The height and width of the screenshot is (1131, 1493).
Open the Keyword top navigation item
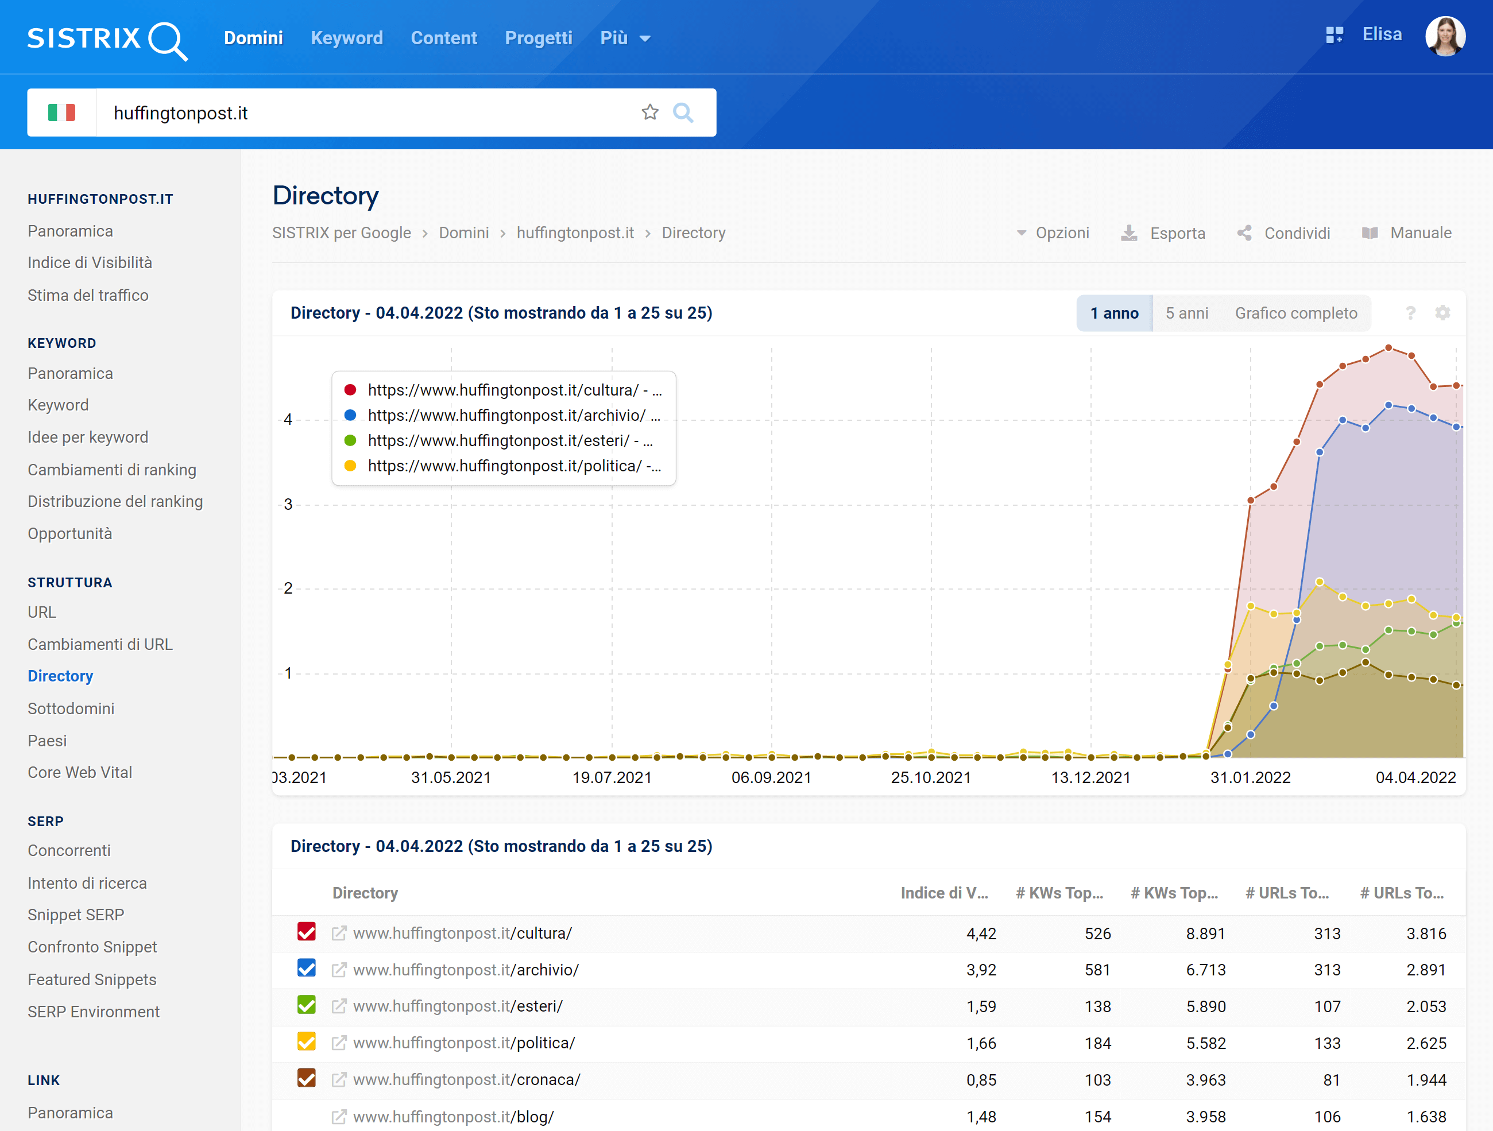tap(347, 38)
